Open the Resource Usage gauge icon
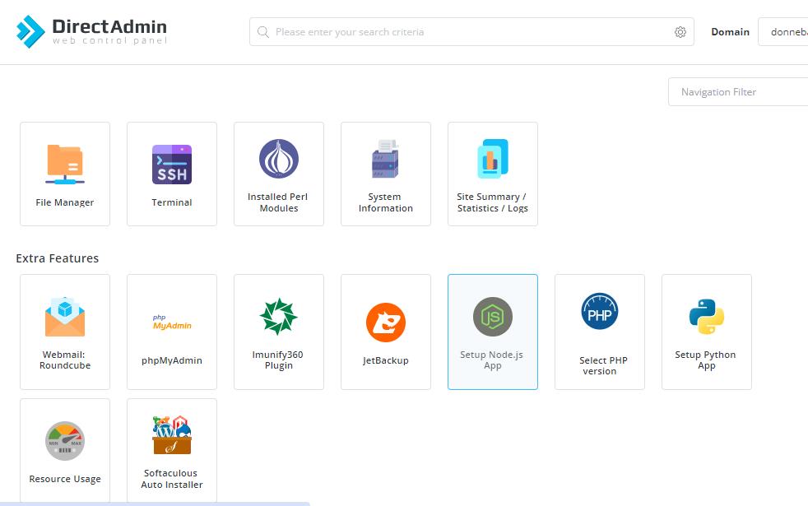The height and width of the screenshot is (506, 808). (65, 440)
